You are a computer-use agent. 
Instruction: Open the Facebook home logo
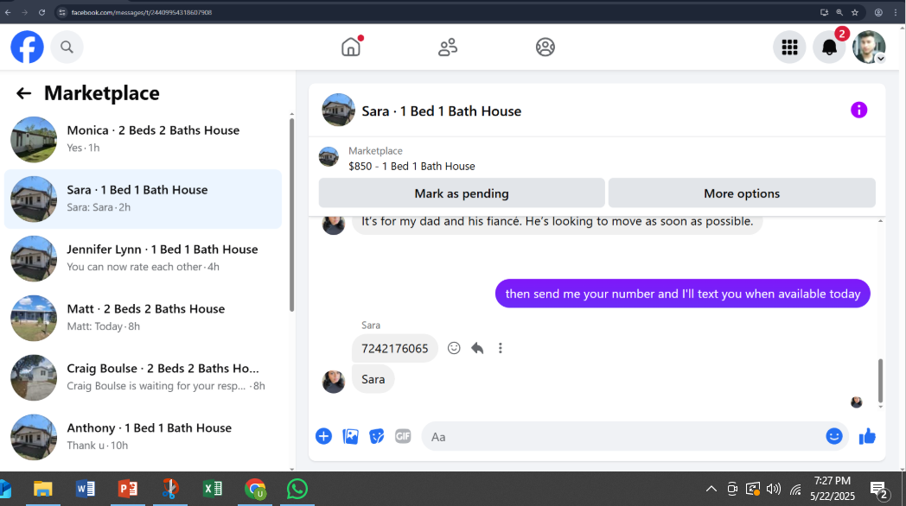pyautogui.click(x=27, y=47)
